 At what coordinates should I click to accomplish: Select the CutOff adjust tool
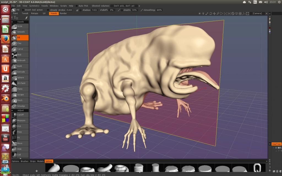click(x=20, y=115)
